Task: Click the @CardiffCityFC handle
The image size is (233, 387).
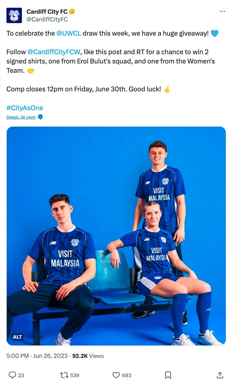Action: pos(47,19)
